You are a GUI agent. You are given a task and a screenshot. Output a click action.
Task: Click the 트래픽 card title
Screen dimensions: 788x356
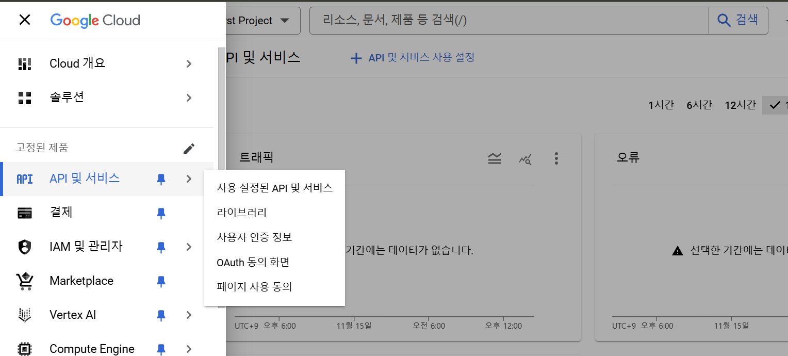[256, 157]
